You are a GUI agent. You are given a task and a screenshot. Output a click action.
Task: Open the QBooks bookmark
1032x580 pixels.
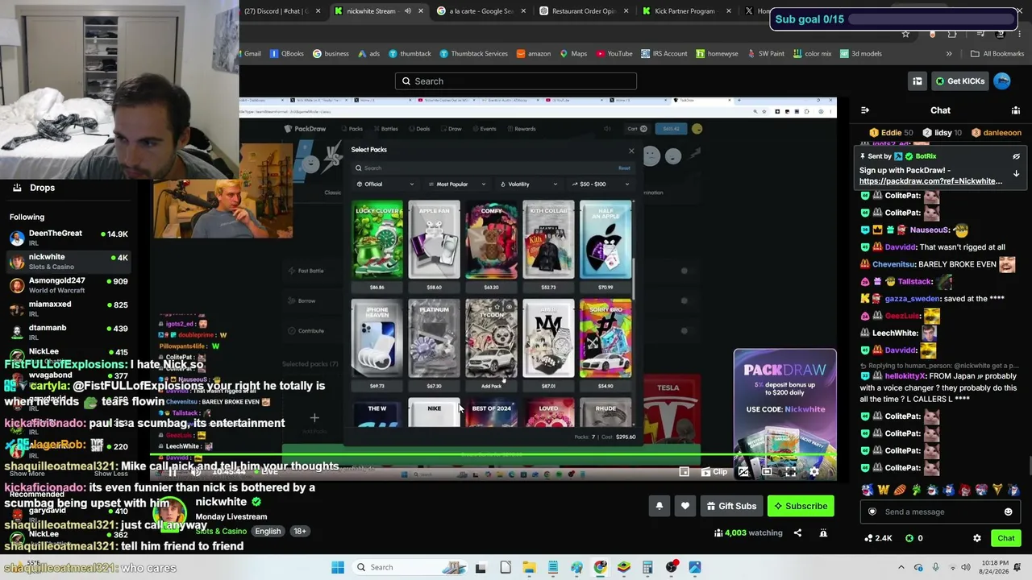click(287, 54)
